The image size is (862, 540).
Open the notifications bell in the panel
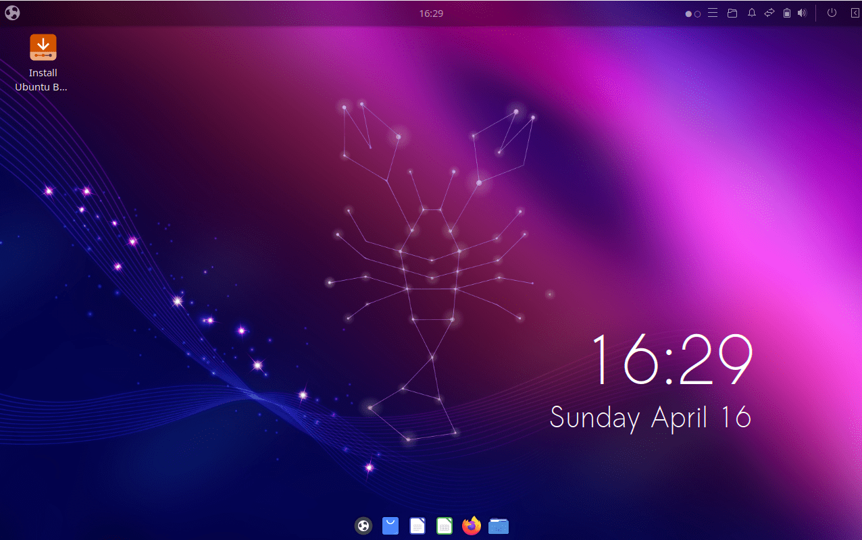point(752,13)
